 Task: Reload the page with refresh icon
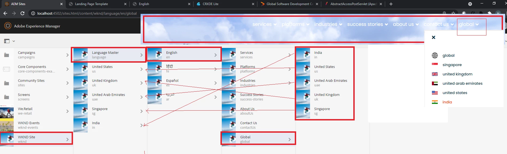22,13
